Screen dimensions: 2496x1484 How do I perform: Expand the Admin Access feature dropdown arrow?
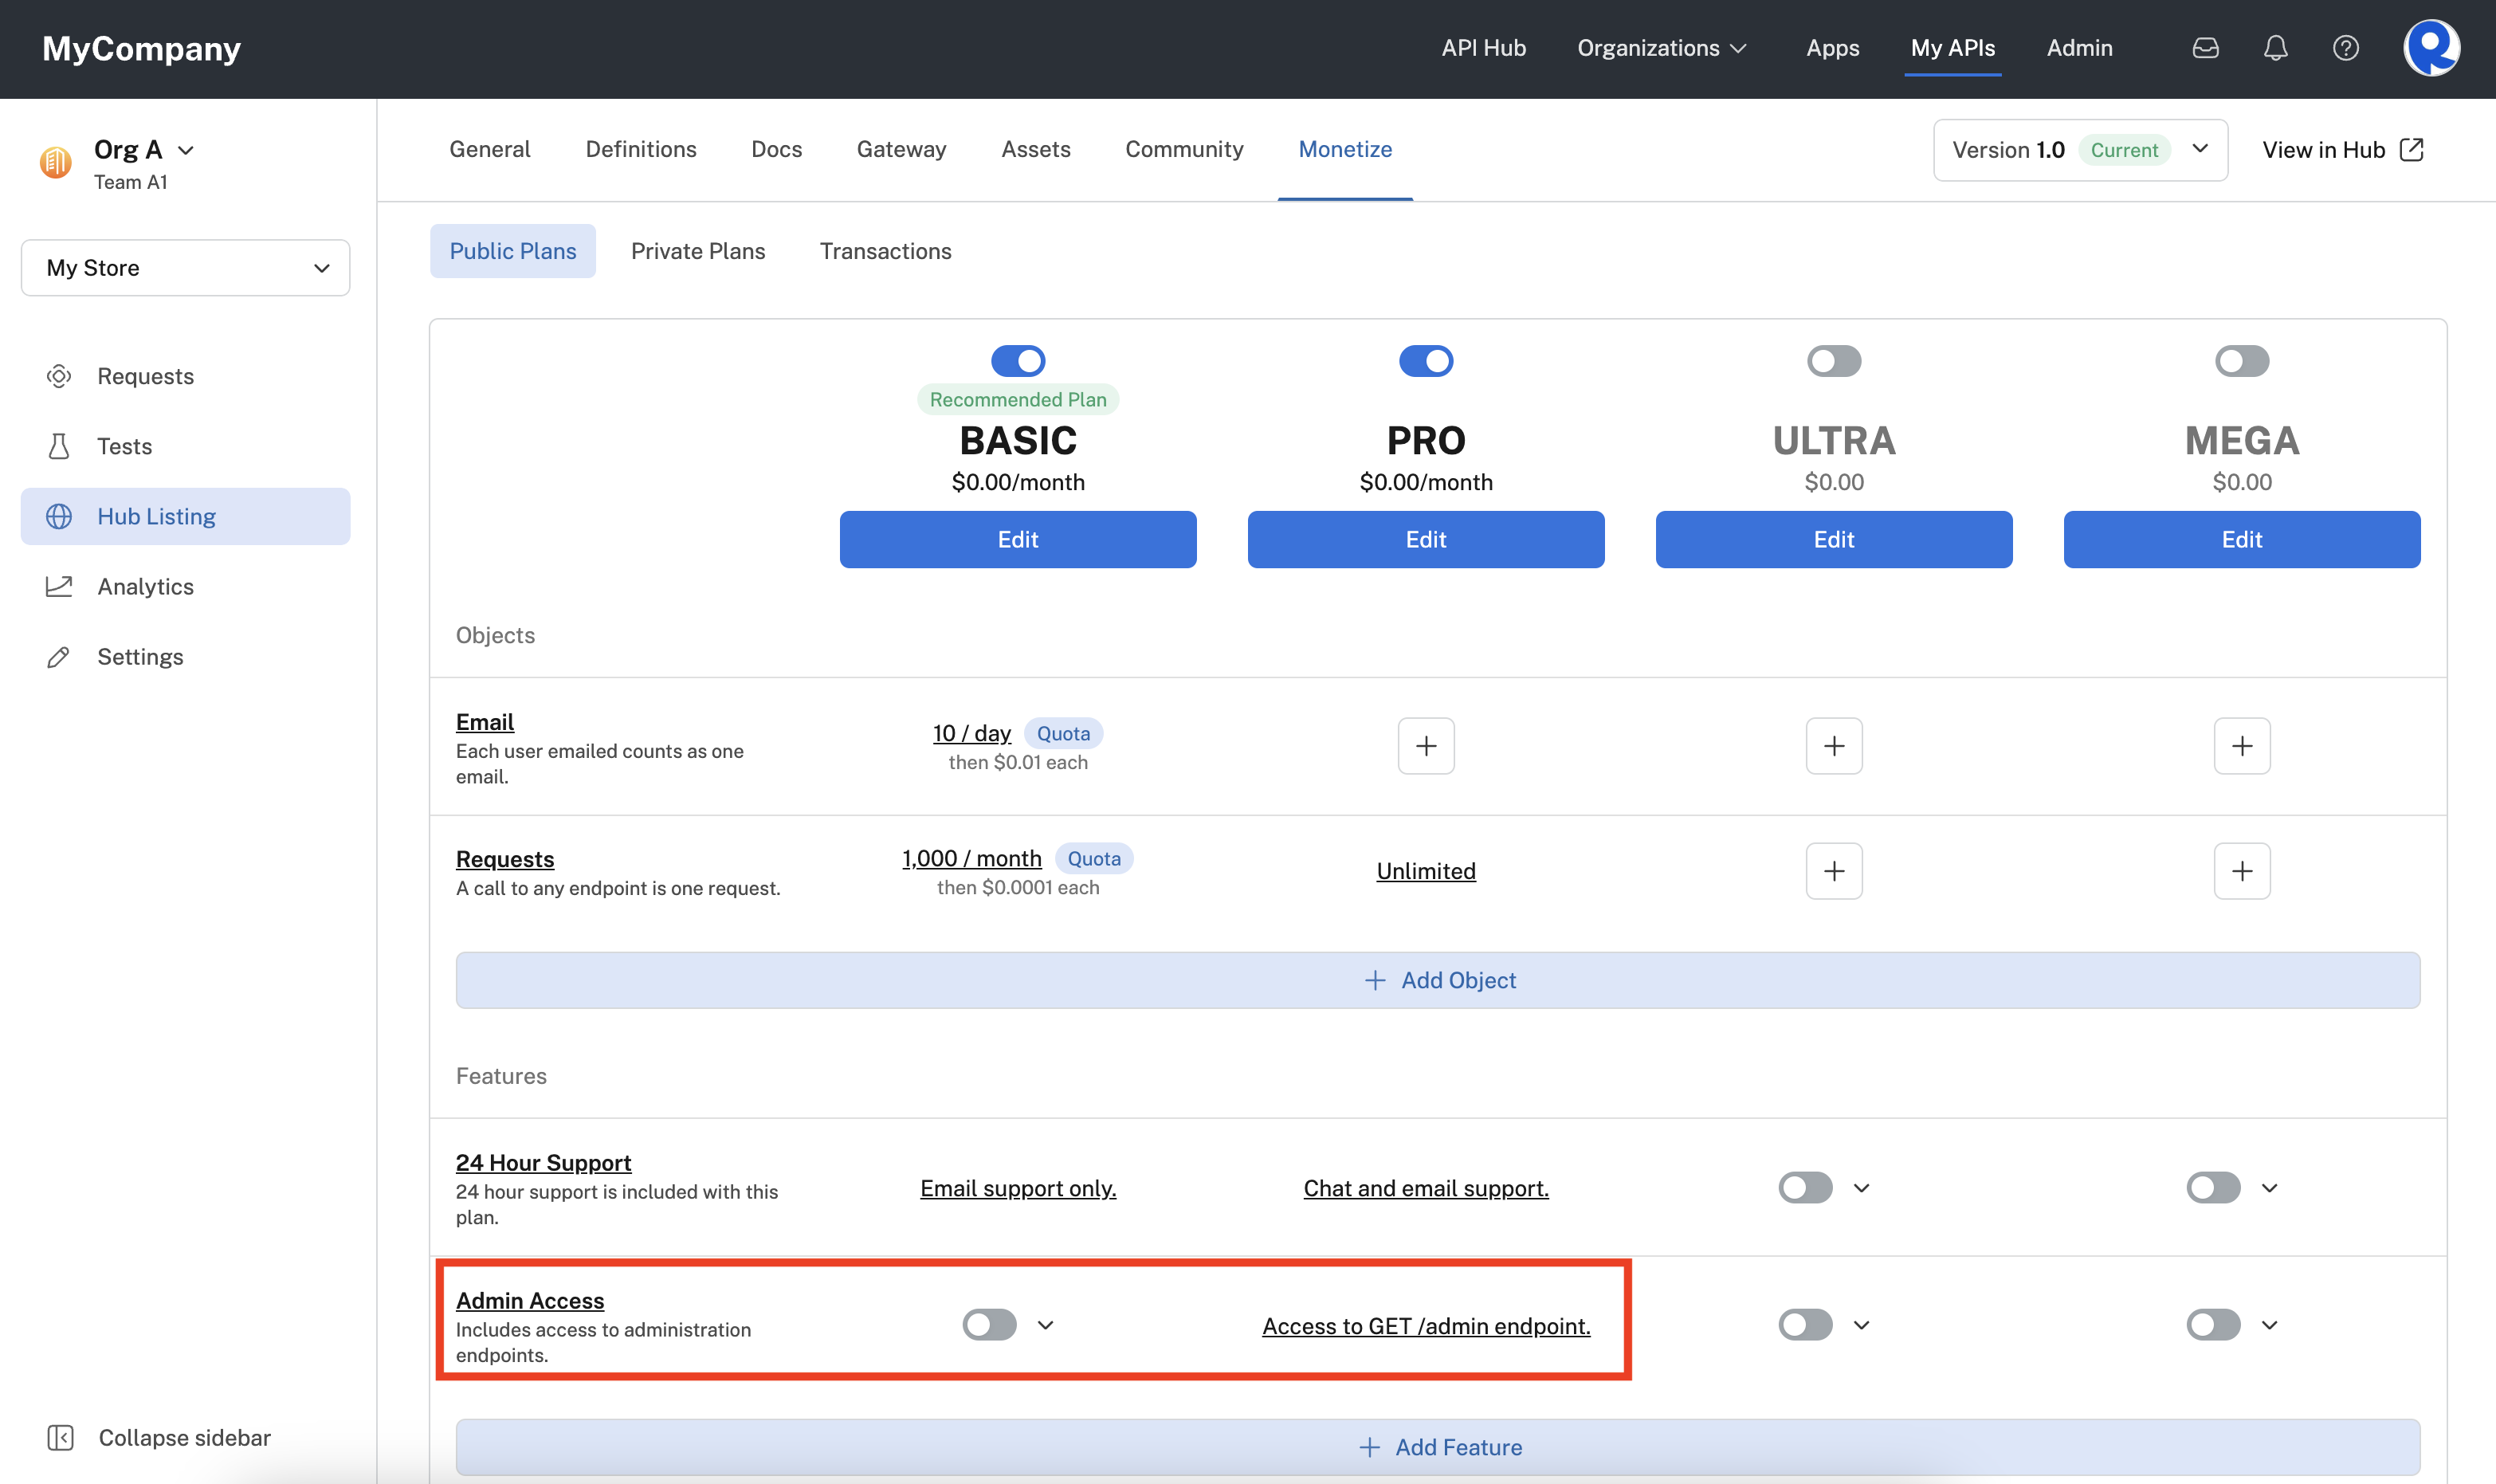click(x=1044, y=1323)
